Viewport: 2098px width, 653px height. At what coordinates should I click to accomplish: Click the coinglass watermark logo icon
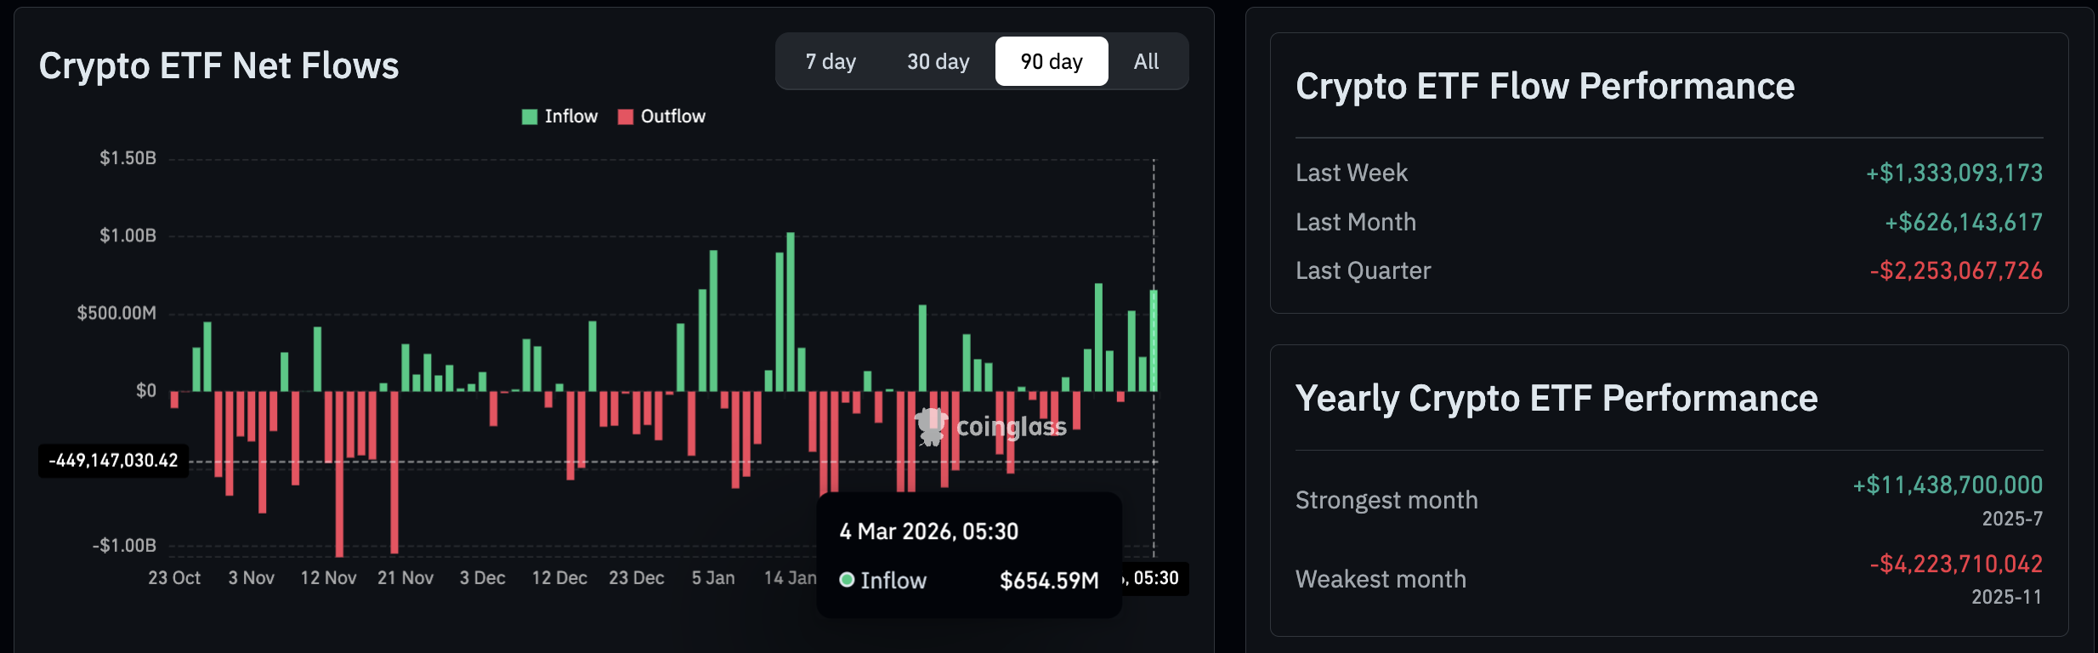(931, 426)
